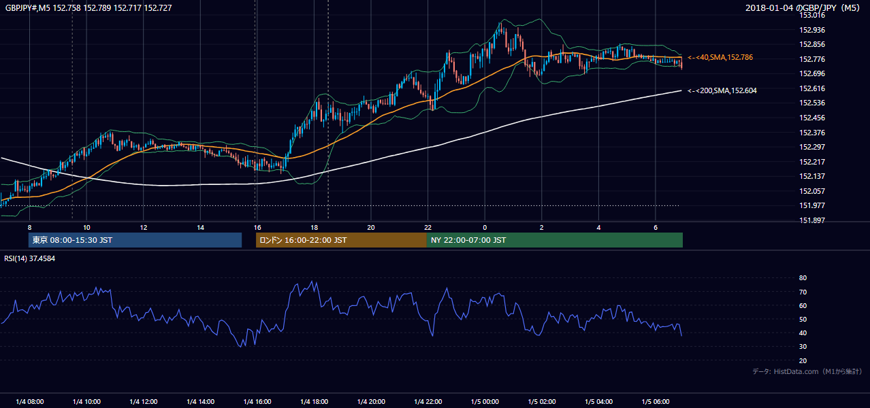Click the 1/4 20:00 bottom time label

click(x=371, y=402)
